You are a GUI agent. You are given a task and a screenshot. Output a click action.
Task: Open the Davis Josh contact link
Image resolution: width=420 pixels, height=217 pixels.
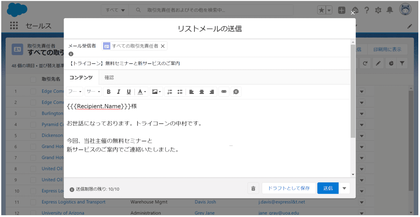pyautogui.click(x=205, y=202)
